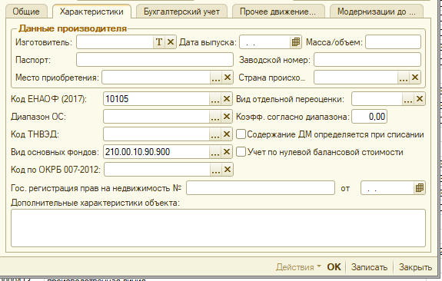This screenshot has height=281, width=442.
Task: Click the Код ЕНАОФ field containing 10105
Action: 157,99
